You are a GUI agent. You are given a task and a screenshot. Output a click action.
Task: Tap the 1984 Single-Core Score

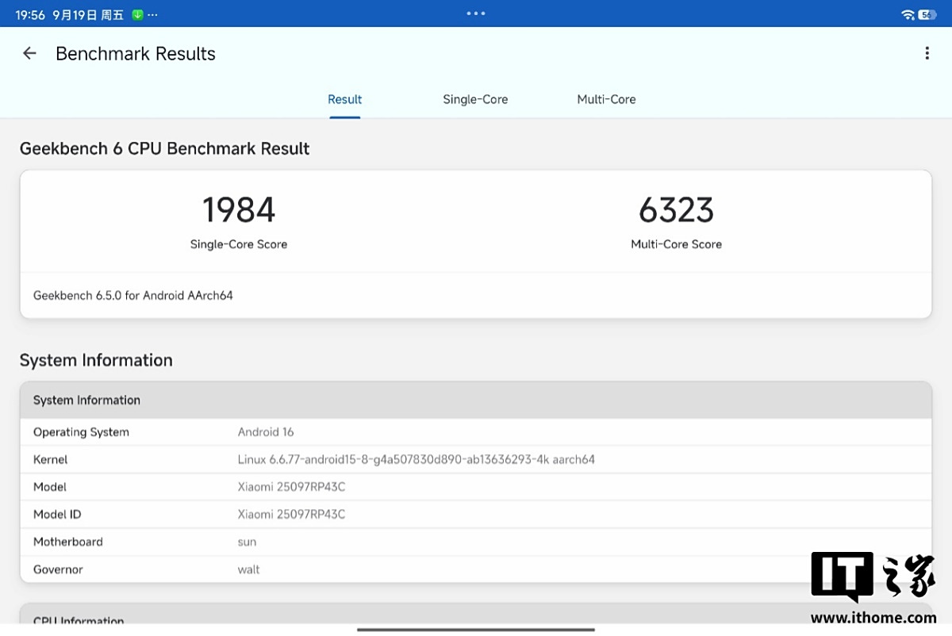coord(239,211)
